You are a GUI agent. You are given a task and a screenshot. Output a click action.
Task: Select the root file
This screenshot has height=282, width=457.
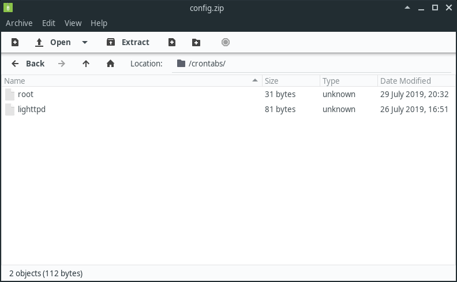tap(228, 94)
